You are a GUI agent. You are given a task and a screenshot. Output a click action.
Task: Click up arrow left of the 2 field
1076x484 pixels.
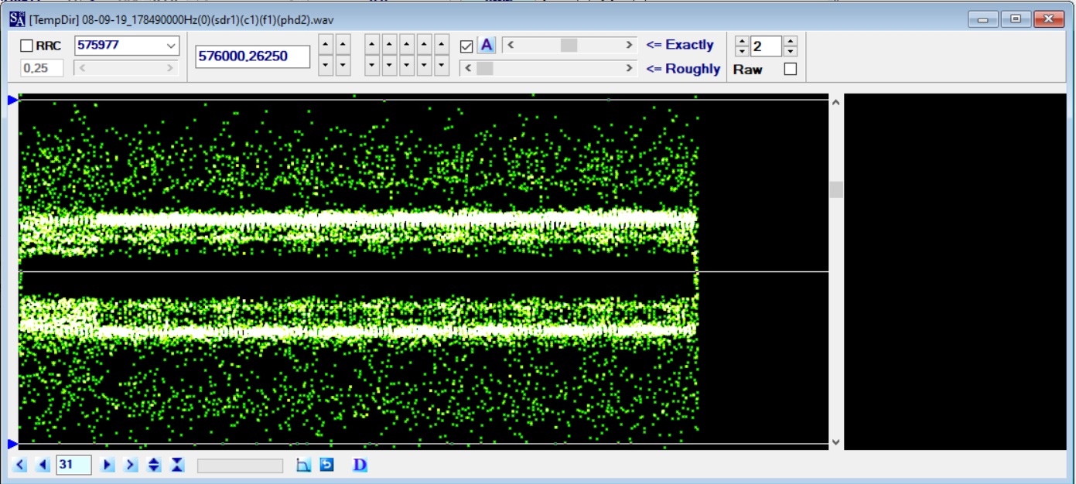(742, 41)
